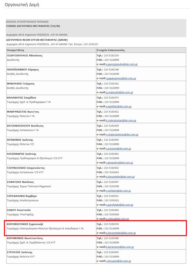Select the name ΧΑΤΖΗΒΑΣΙΛΕΙΟΥ Βασίλειος
Viewport: 193px width, 265px height.
point(25,126)
